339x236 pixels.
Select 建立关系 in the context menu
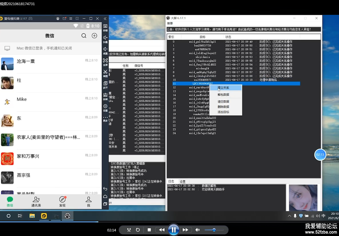click(226, 88)
